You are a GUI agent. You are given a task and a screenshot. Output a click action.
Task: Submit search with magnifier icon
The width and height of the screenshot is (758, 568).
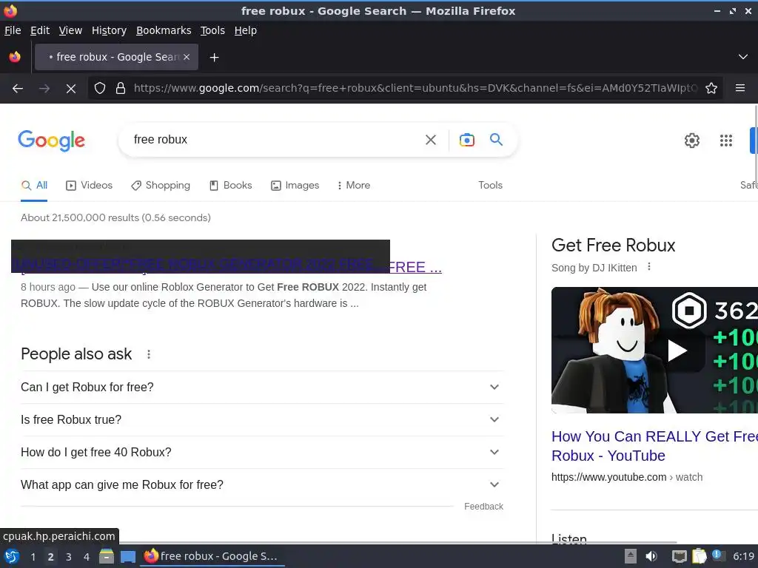496,140
